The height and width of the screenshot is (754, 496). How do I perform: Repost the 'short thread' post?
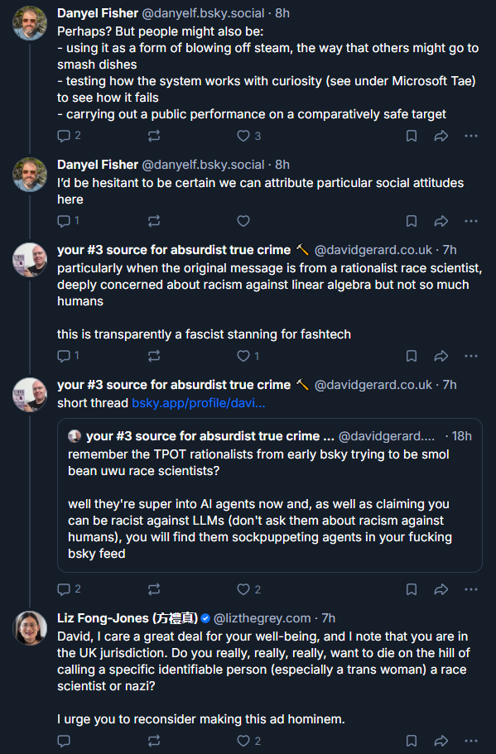[154, 589]
